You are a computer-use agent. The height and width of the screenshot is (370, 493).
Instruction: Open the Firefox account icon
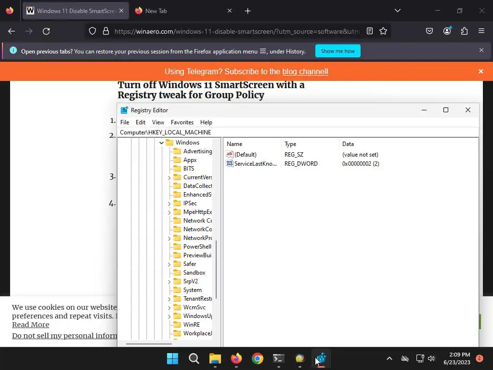[447, 31]
